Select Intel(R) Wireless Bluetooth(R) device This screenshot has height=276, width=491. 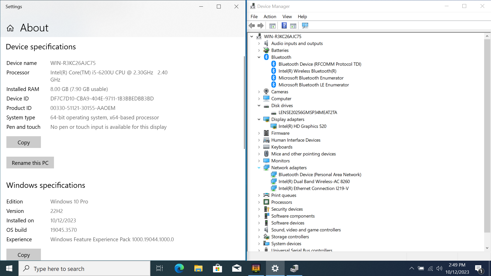[307, 71]
